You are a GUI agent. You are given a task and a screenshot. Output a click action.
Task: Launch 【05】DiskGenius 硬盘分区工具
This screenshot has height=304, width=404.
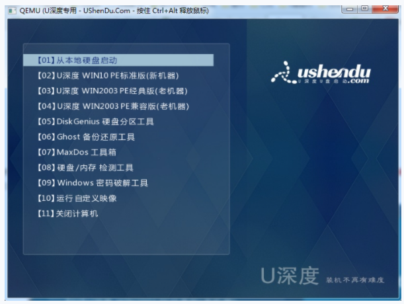pos(96,122)
